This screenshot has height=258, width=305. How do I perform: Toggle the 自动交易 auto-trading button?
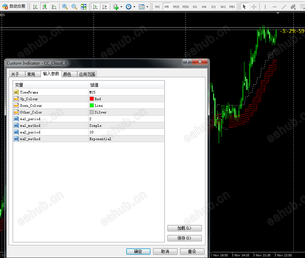(x=14, y=7)
